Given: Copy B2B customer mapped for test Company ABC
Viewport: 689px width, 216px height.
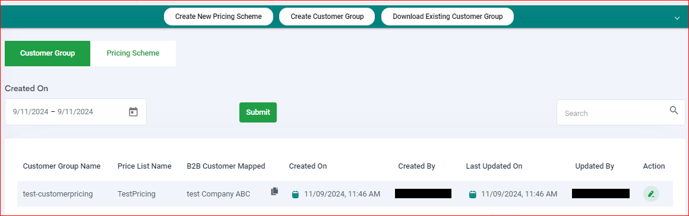Looking at the screenshot, I should click(x=274, y=191).
